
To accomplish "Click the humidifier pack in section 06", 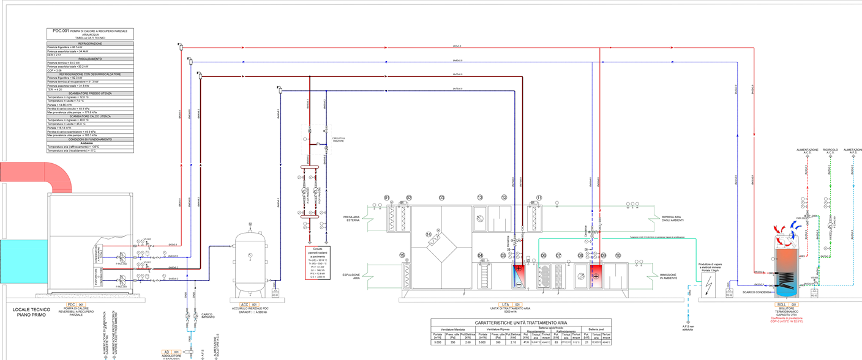I will coord(543,277).
